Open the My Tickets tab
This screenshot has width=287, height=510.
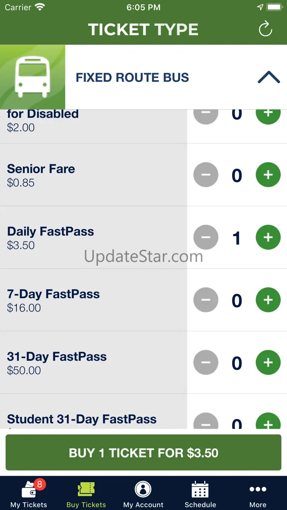[x=29, y=494]
